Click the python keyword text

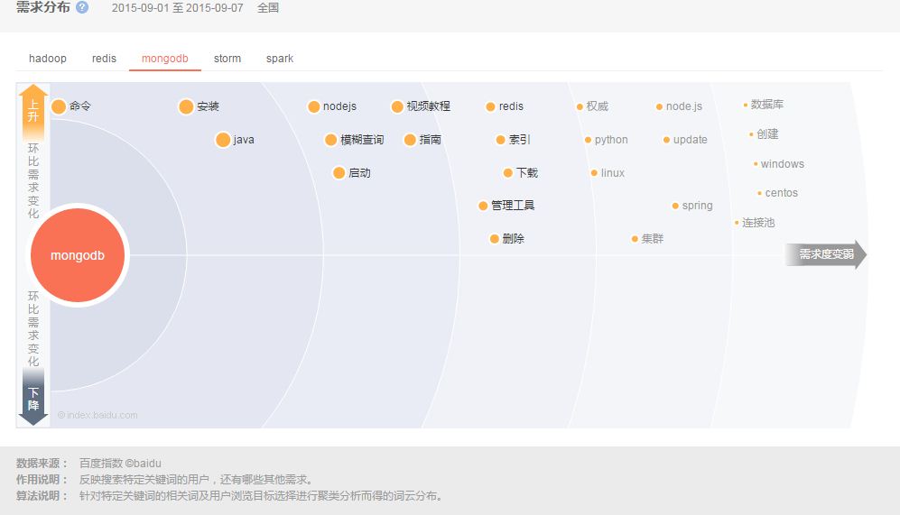click(x=611, y=140)
